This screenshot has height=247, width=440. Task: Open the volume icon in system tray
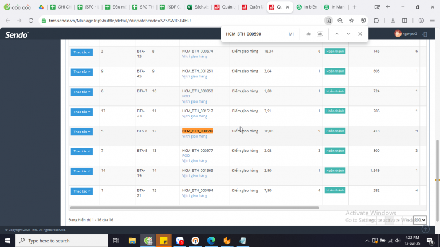click(x=398, y=241)
